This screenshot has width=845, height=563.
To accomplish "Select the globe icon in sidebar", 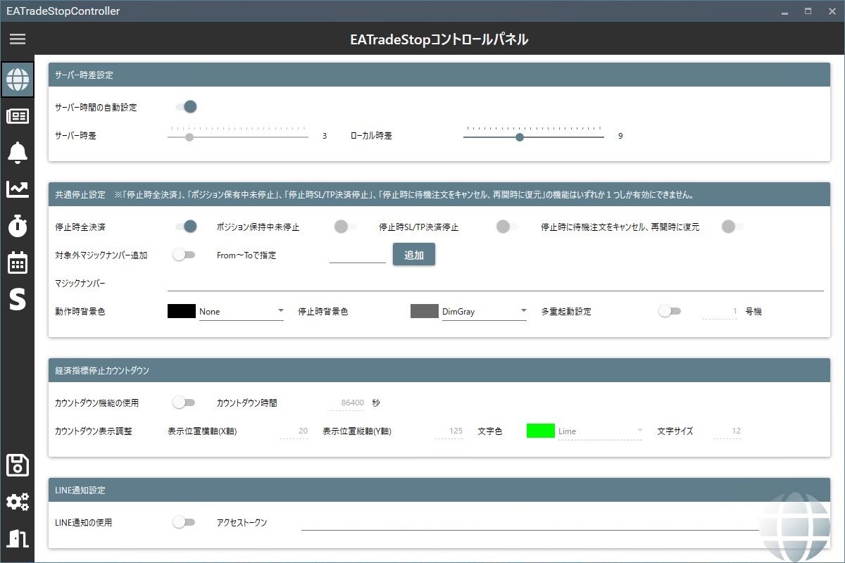I will tap(18, 79).
